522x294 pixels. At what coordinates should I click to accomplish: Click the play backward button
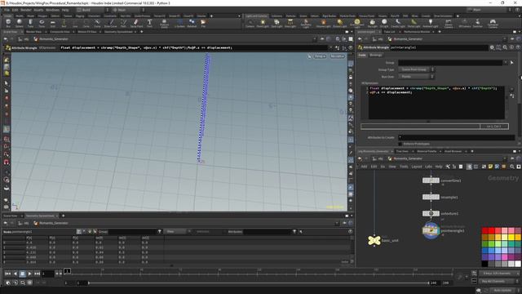pos(15,274)
